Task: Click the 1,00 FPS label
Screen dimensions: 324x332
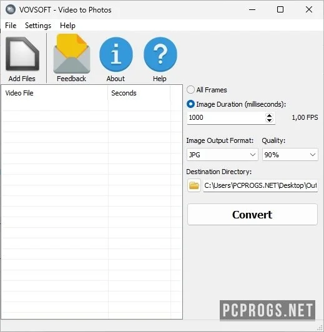Action: [x=305, y=117]
